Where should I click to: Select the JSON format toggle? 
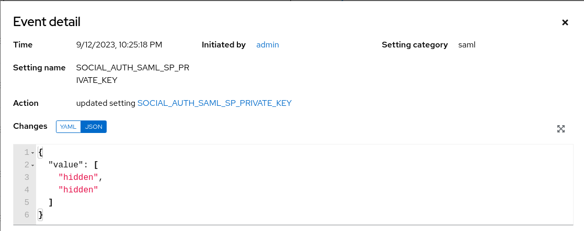pos(94,127)
